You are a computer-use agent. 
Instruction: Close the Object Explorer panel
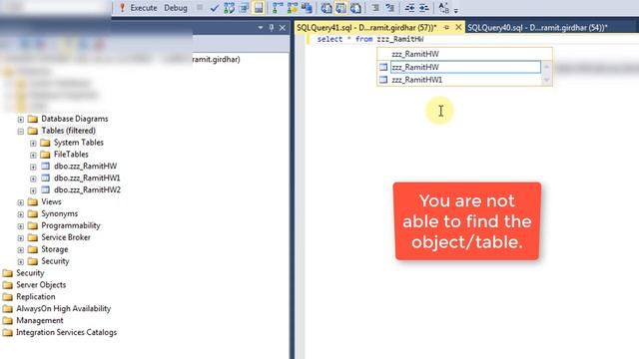point(283,28)
